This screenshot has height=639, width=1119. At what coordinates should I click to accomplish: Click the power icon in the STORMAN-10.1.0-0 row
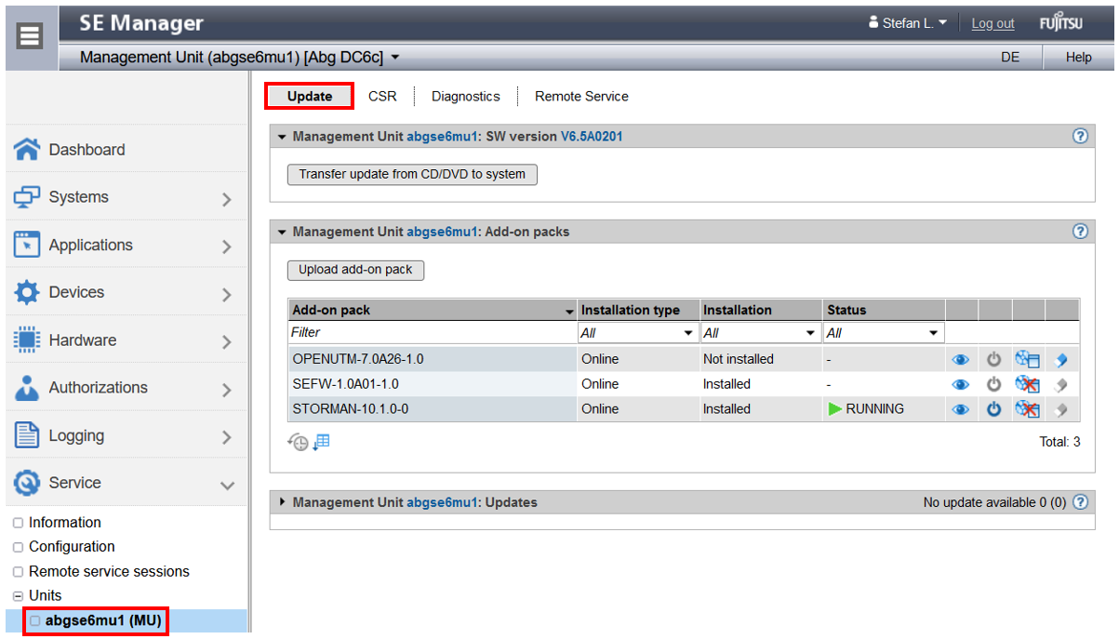click(x=993, y=409)
